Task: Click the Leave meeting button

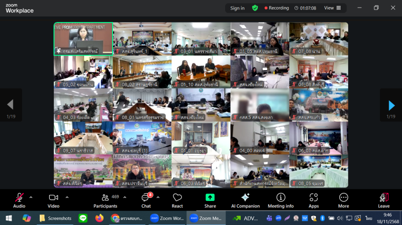Action: (x=384, y=199)
